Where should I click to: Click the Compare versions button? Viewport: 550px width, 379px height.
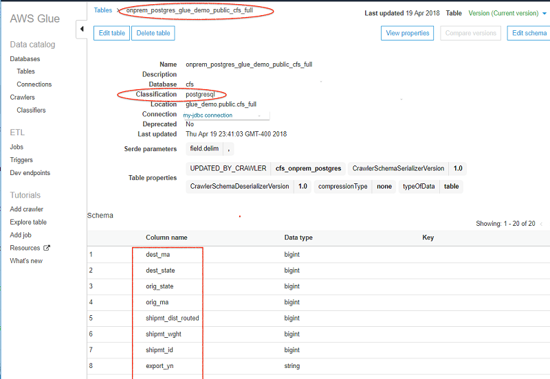tap(470, 33)
